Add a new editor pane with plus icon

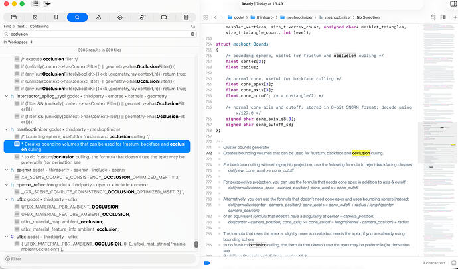click(455, 17)
